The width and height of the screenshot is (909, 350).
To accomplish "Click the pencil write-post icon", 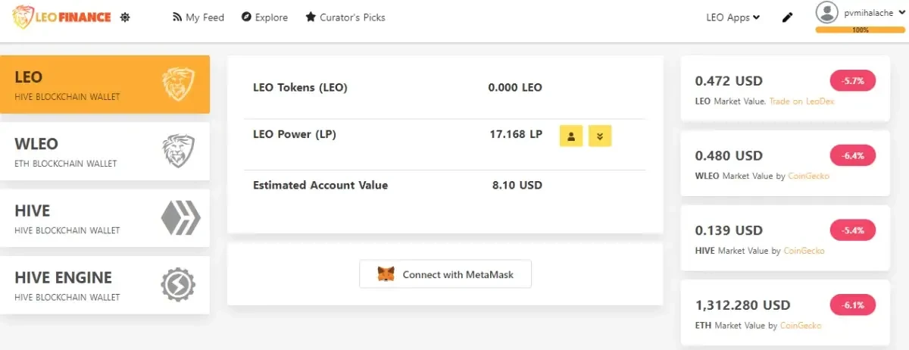I will pos(787,17).
